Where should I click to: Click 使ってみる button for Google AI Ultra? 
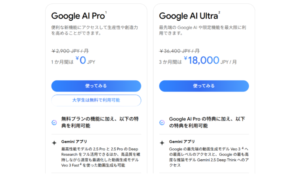point(204,86)
